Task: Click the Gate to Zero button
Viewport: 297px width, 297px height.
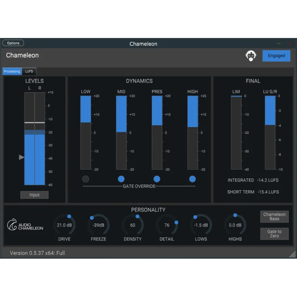Action: pyautogui.click(x=274, y=234)
